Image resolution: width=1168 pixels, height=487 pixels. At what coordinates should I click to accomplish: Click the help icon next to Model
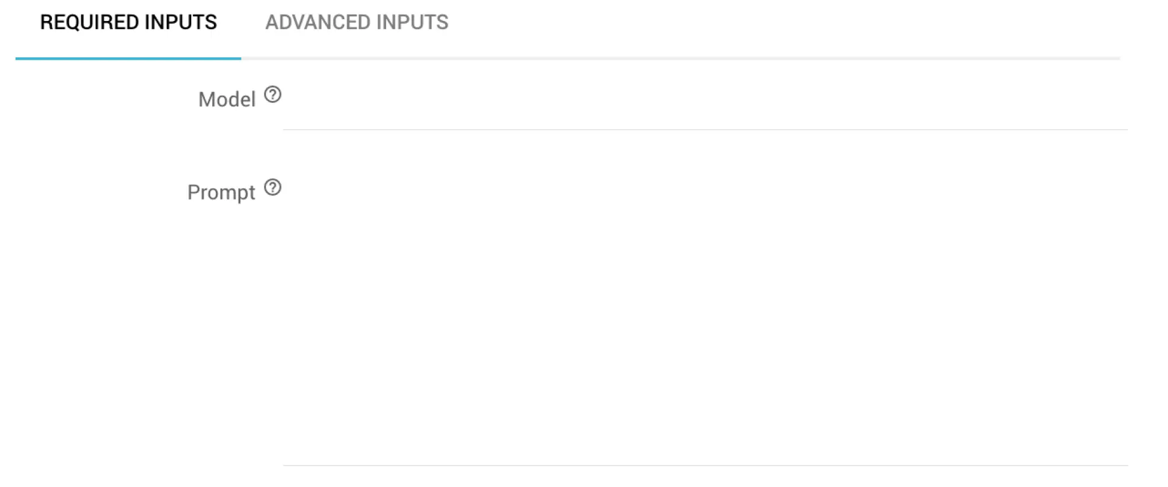[x=272, y=94]
